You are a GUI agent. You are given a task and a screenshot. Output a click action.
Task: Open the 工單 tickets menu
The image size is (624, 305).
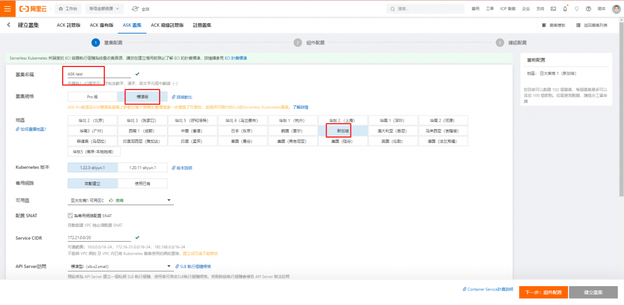[x=490, y=9]
